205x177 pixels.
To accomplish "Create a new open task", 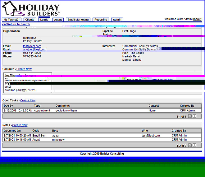I will coord(28,100).
